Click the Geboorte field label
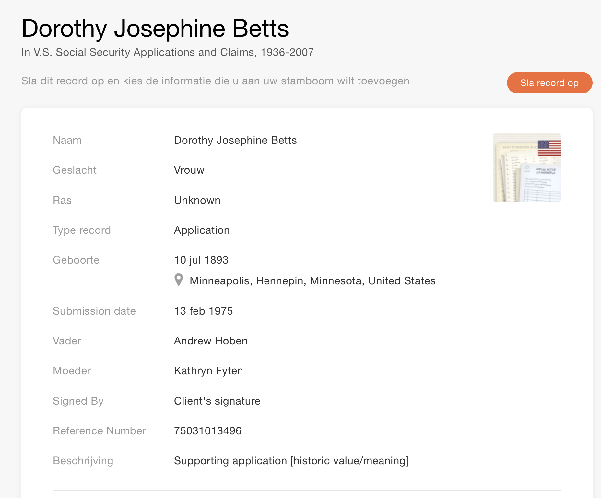Screen dimensions: 601x498 [76, 260]
